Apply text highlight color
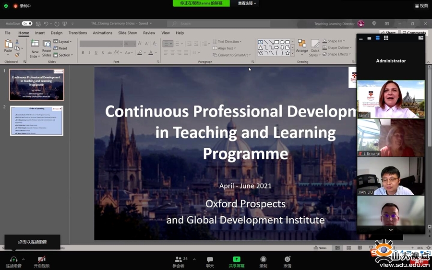 (140, 52)
